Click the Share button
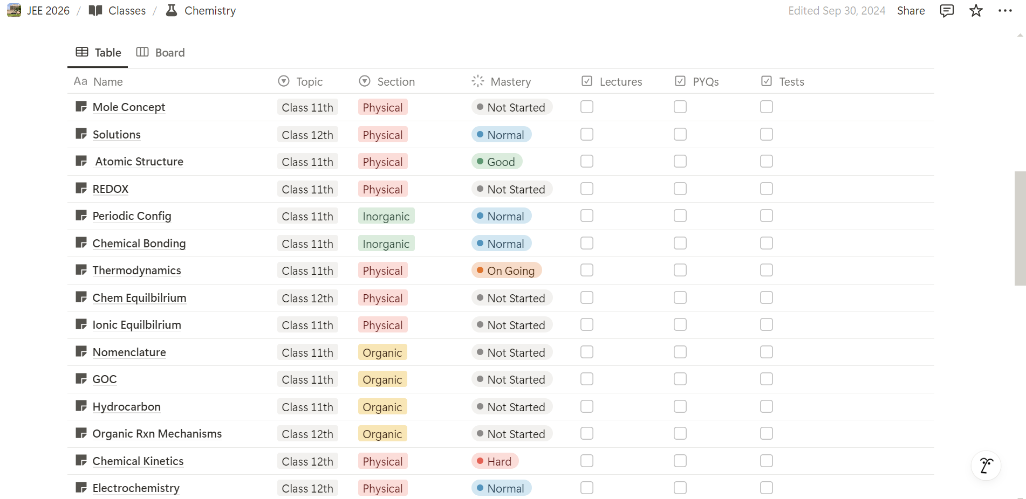 911,11
